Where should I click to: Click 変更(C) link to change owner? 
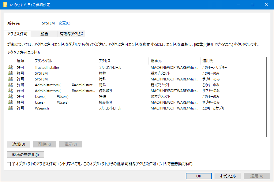[64, 23]
